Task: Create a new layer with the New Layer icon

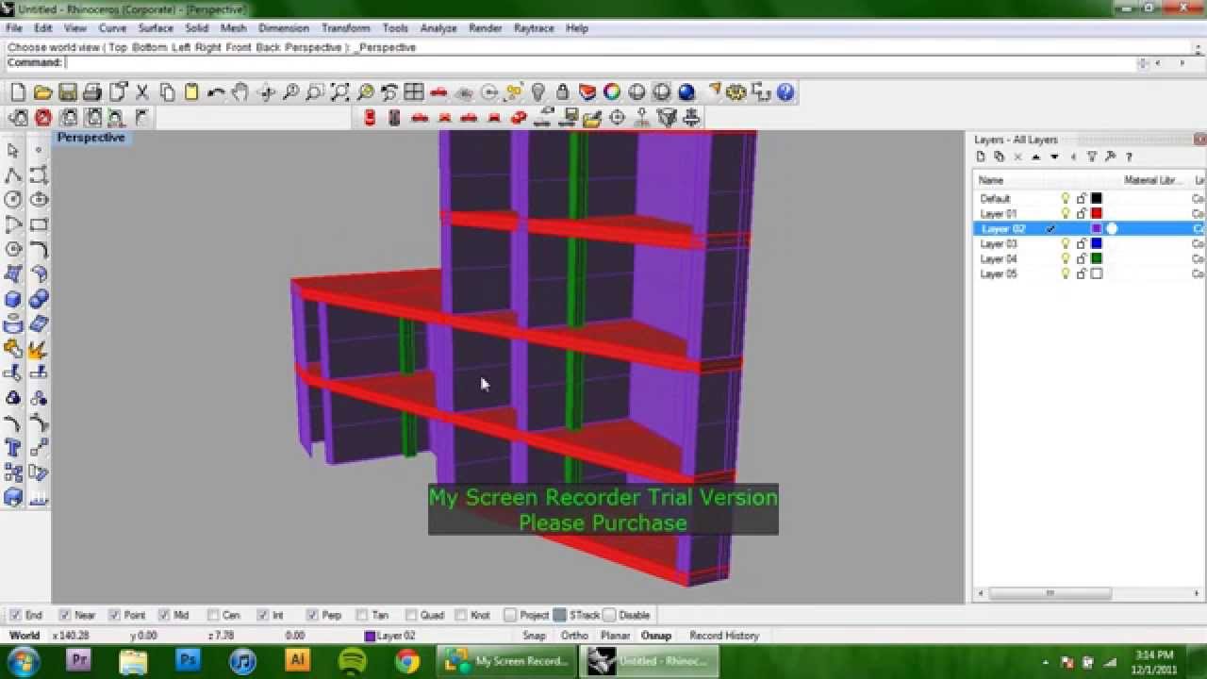Action: pos(981,157)
